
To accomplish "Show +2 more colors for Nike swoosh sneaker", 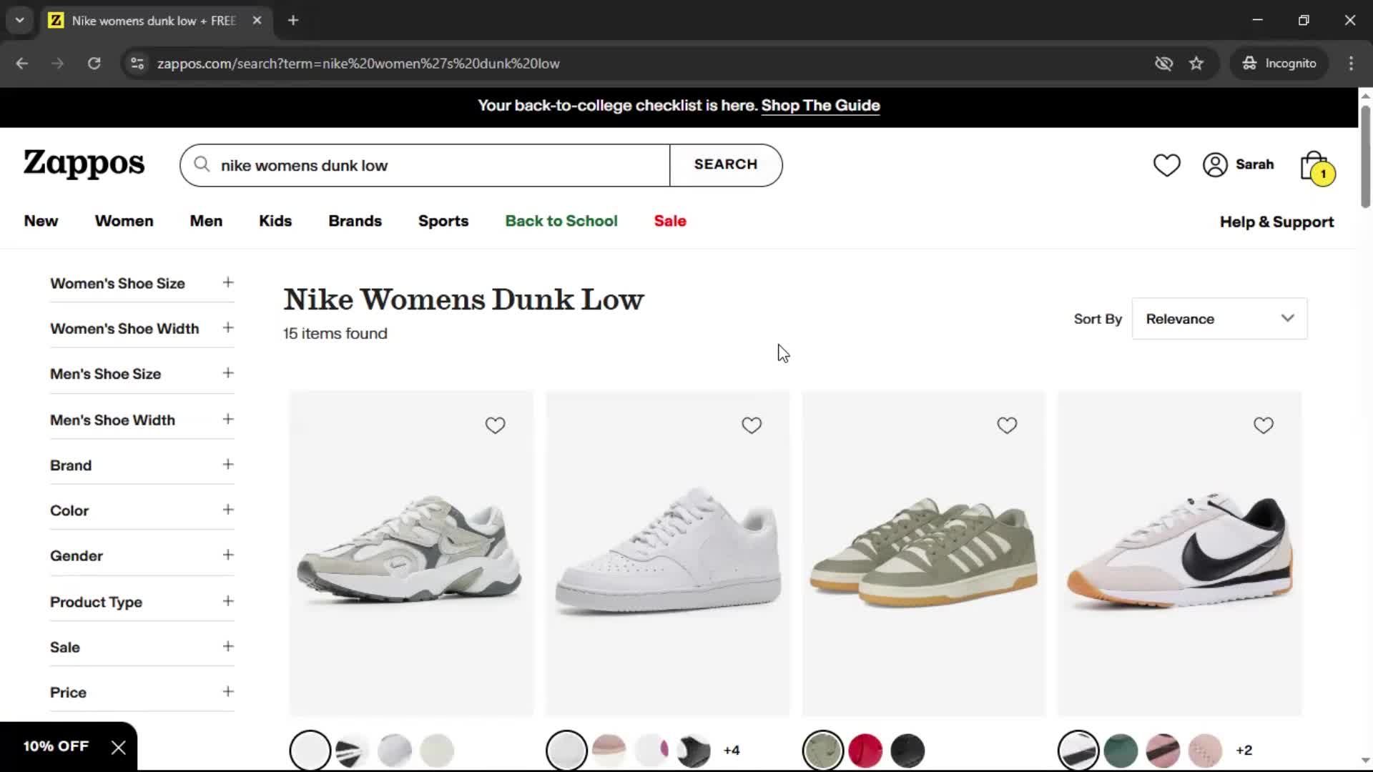I will [1244, 751].
